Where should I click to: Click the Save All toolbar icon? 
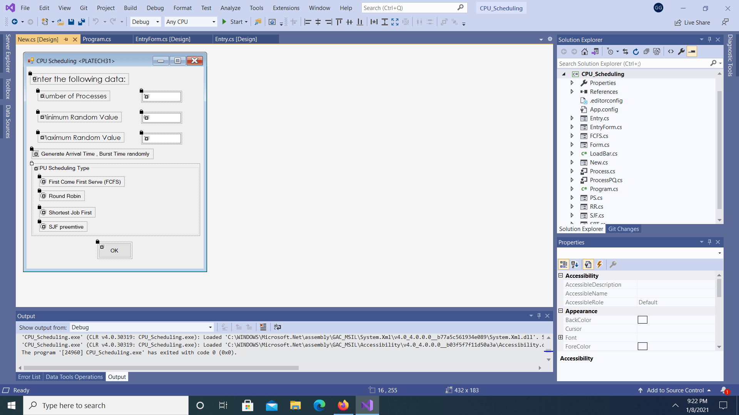[81, 22]
